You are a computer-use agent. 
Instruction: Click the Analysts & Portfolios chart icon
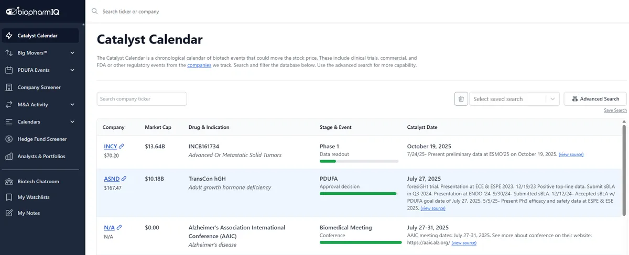[8, 157]
